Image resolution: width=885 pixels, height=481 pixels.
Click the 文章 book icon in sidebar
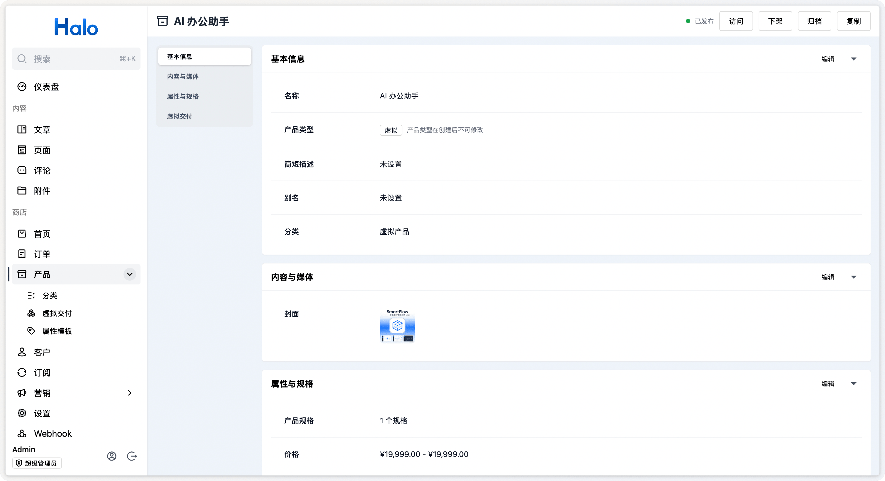tap(22, 129)
